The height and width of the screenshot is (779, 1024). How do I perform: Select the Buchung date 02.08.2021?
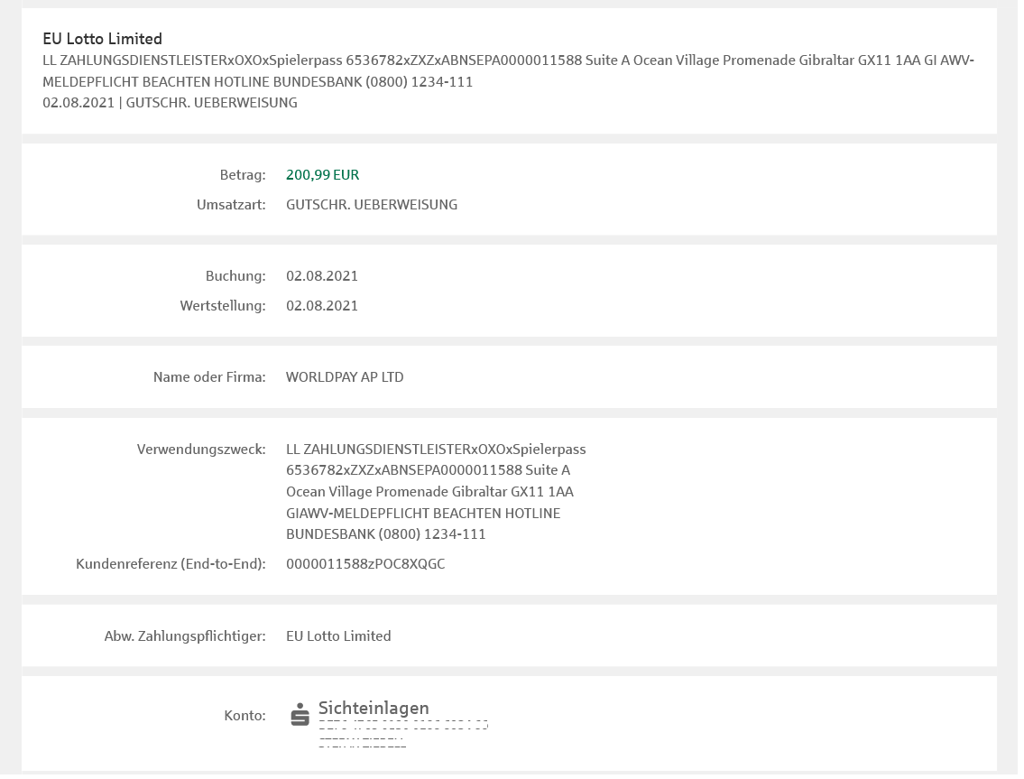(322, 276)
